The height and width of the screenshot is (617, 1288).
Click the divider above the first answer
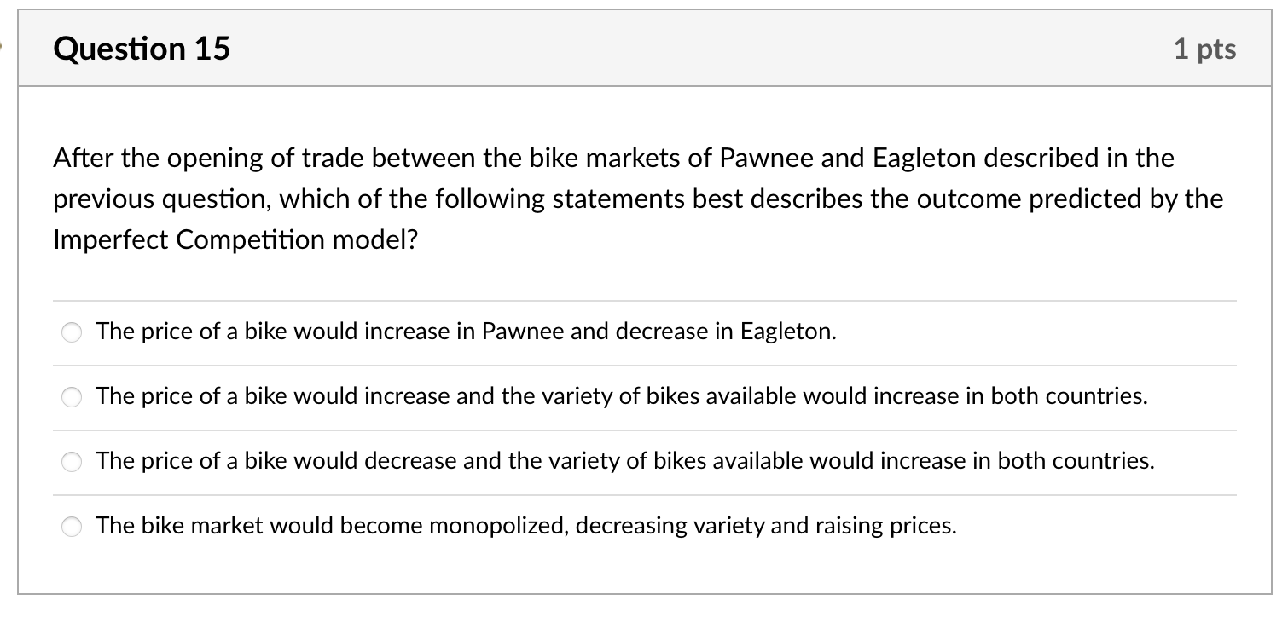645,300
